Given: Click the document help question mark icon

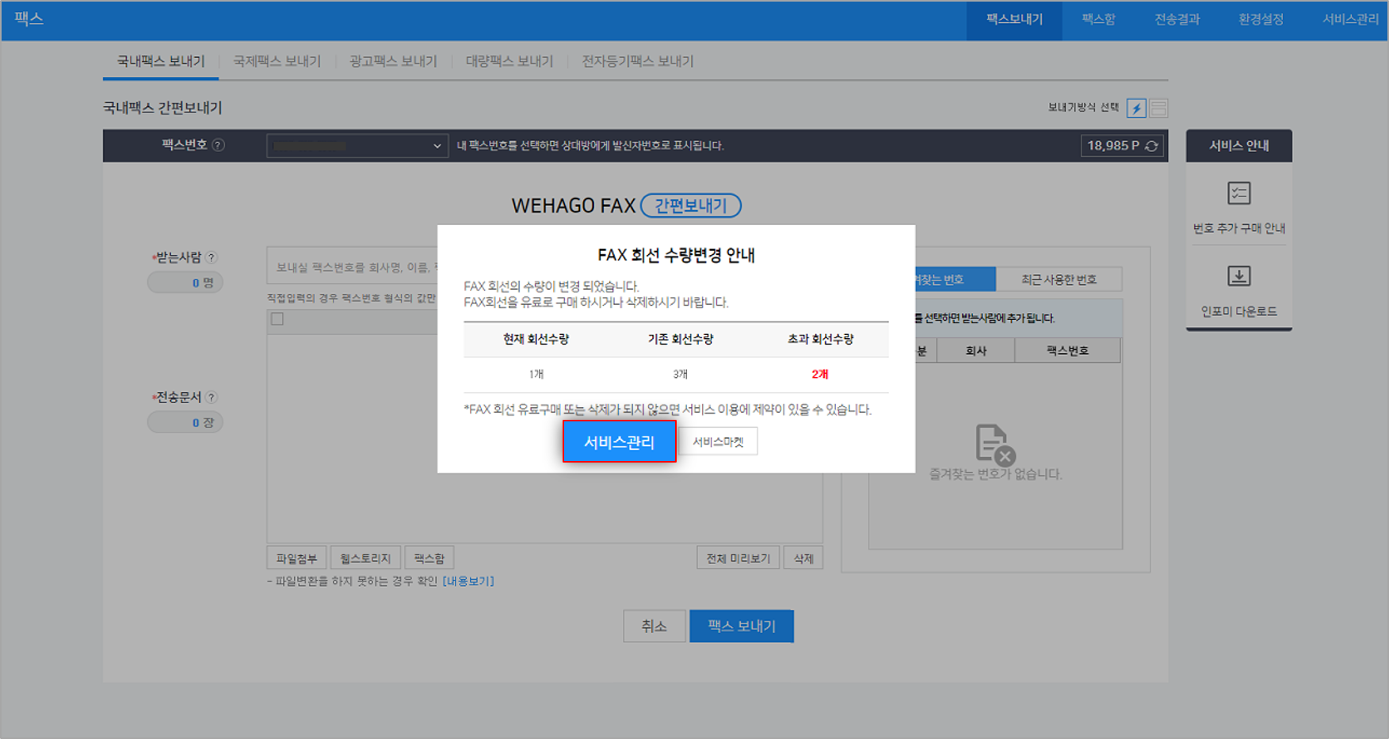Looking at the screenshot, I should pyautogui.click(x=212, y=398).
